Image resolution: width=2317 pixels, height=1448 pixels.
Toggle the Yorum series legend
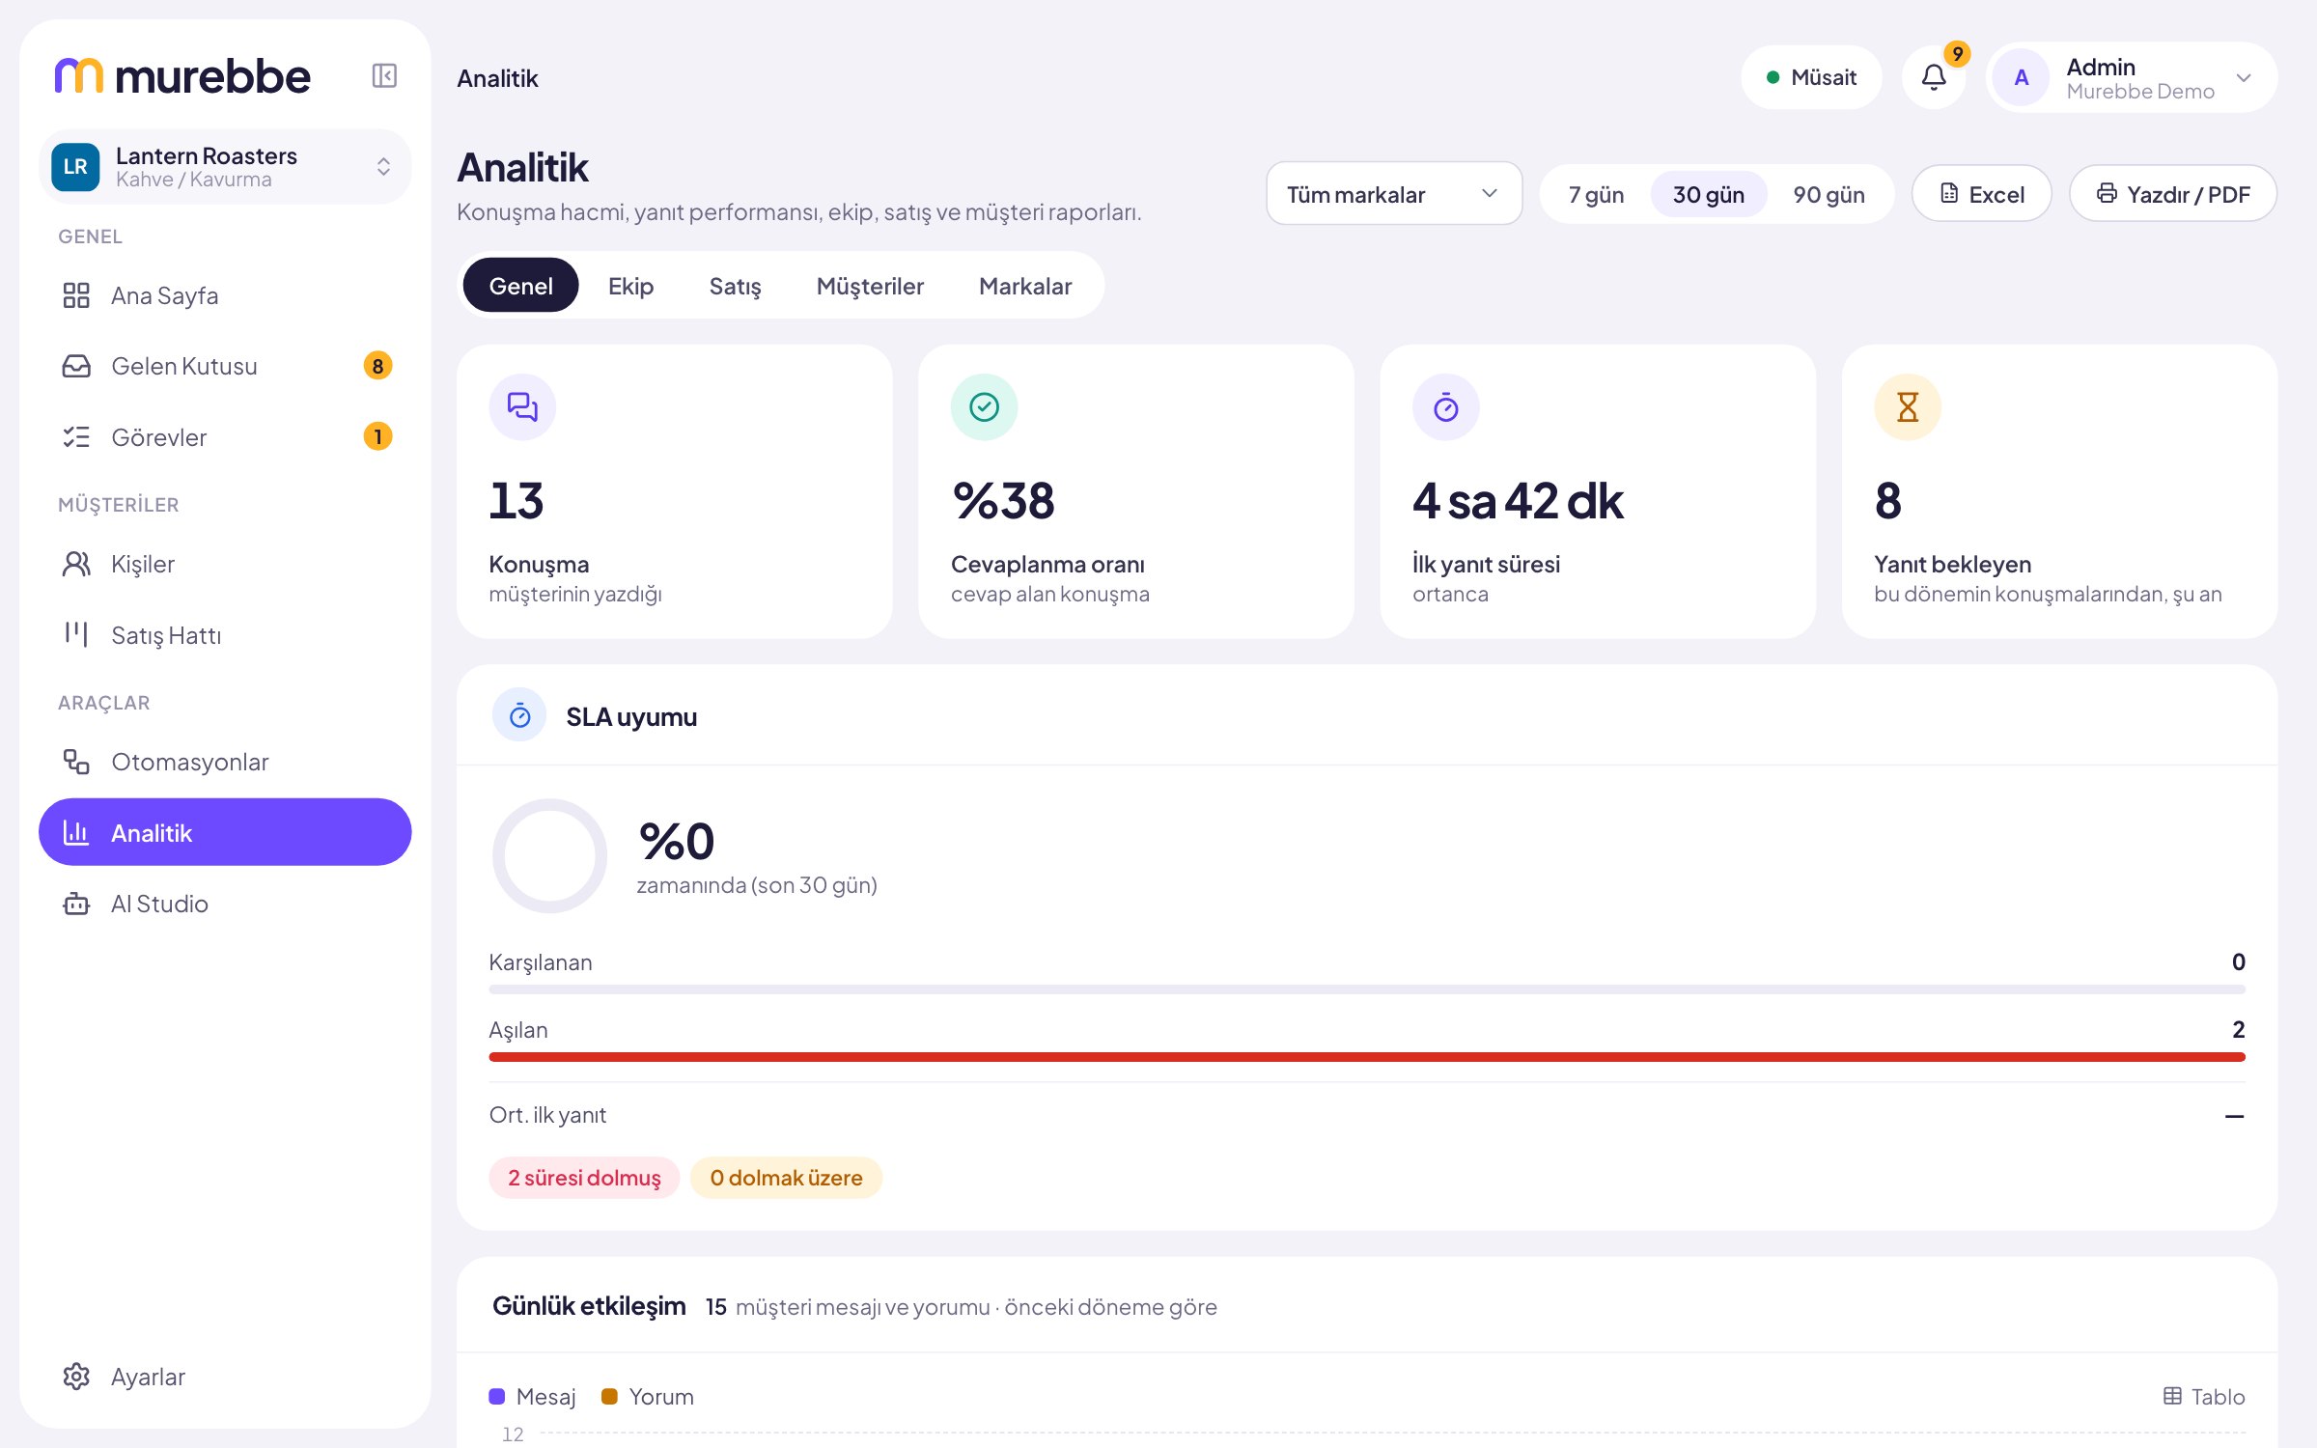click(x=647, y=1396)
